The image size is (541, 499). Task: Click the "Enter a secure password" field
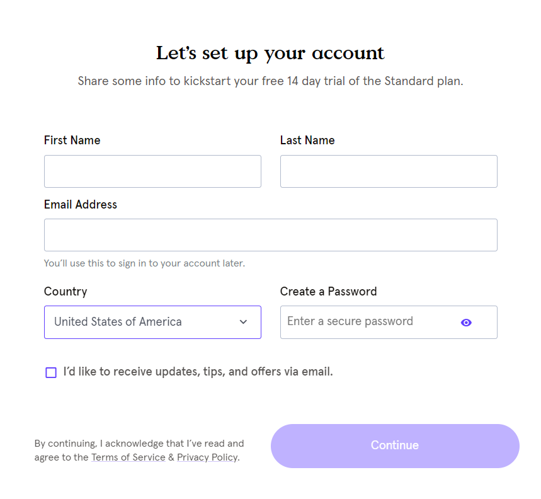368,322
